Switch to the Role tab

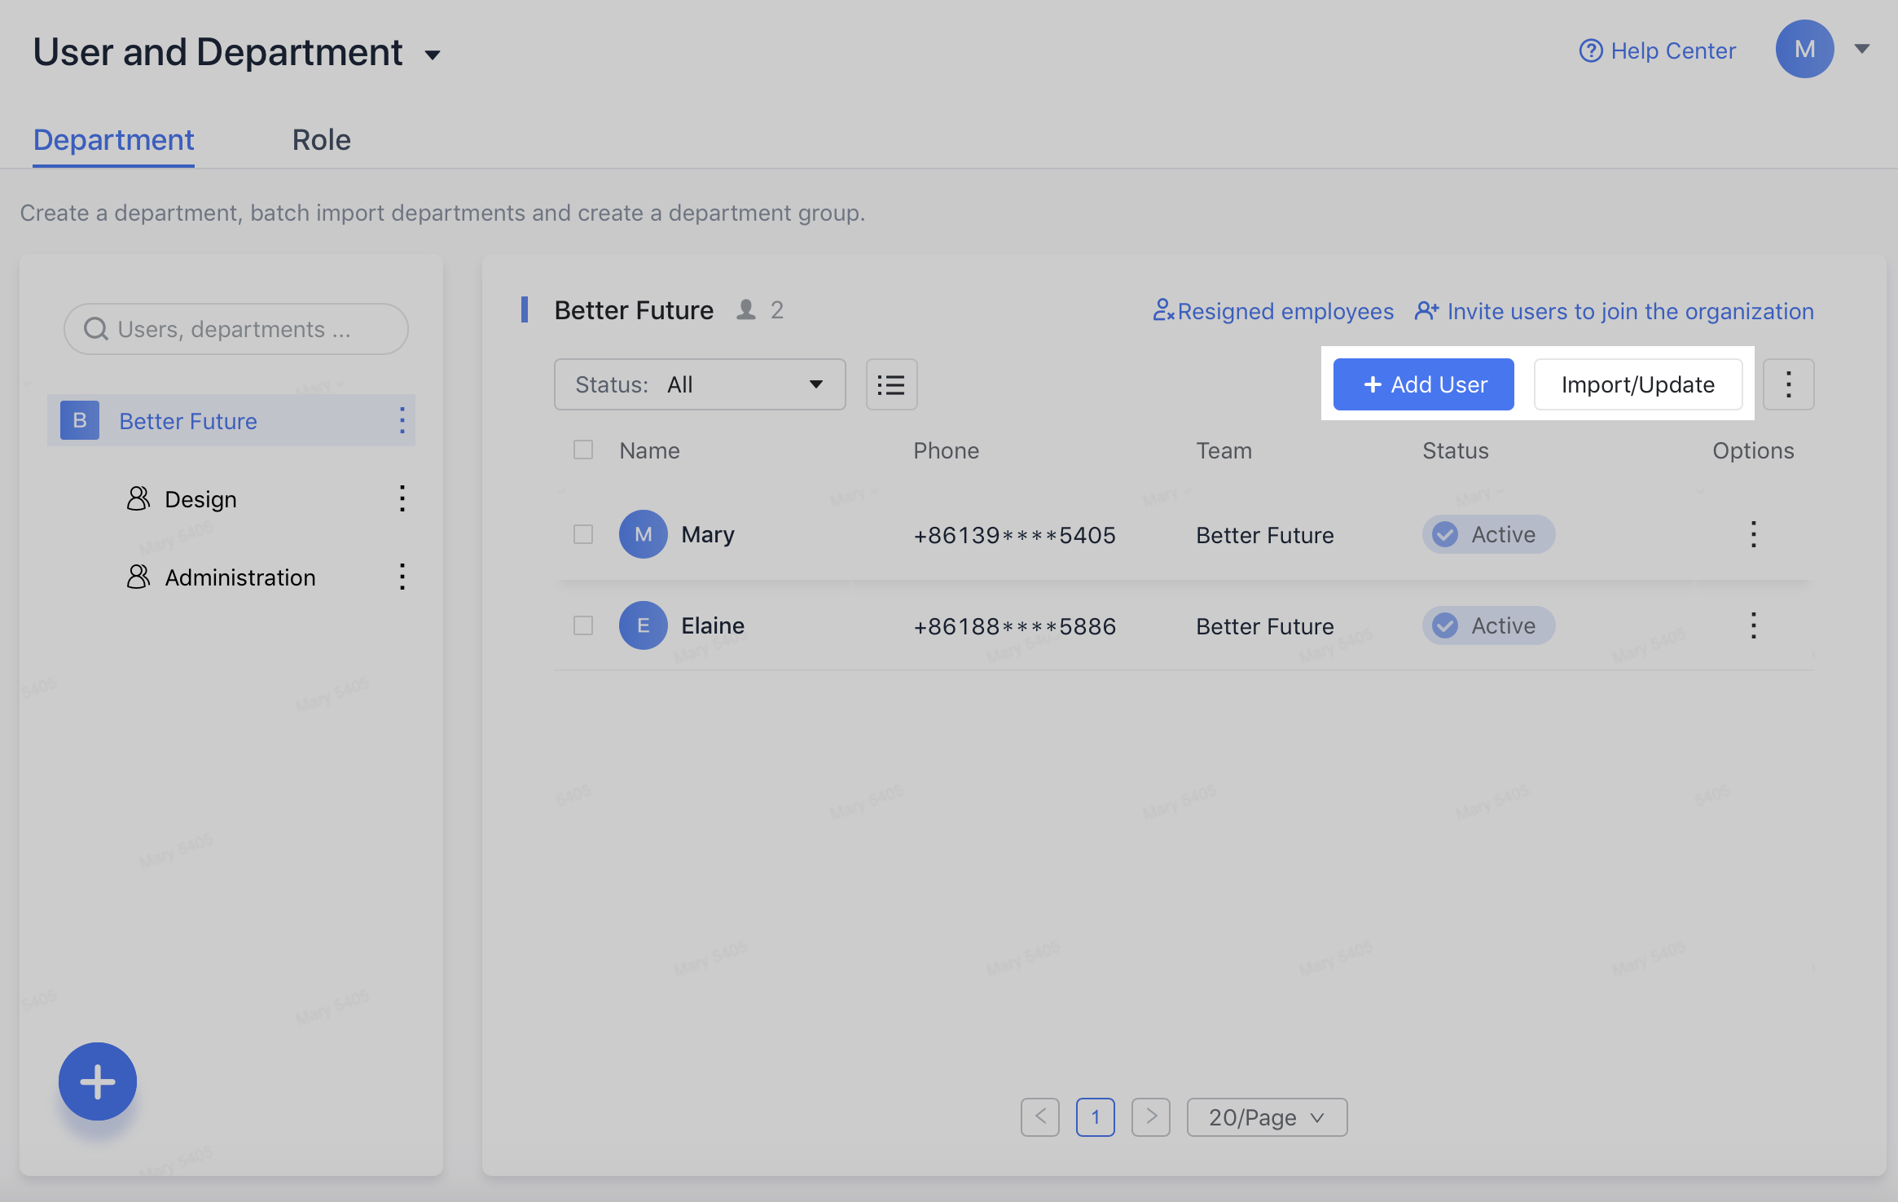tap(322, 140)
